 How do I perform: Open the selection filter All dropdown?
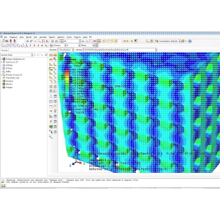pos(80,41)
